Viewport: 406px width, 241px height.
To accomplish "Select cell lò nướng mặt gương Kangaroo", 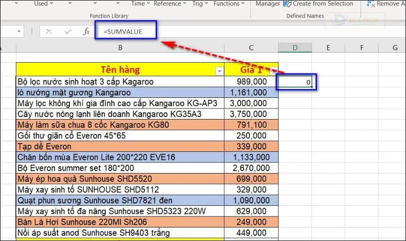I will click(120, 93).
